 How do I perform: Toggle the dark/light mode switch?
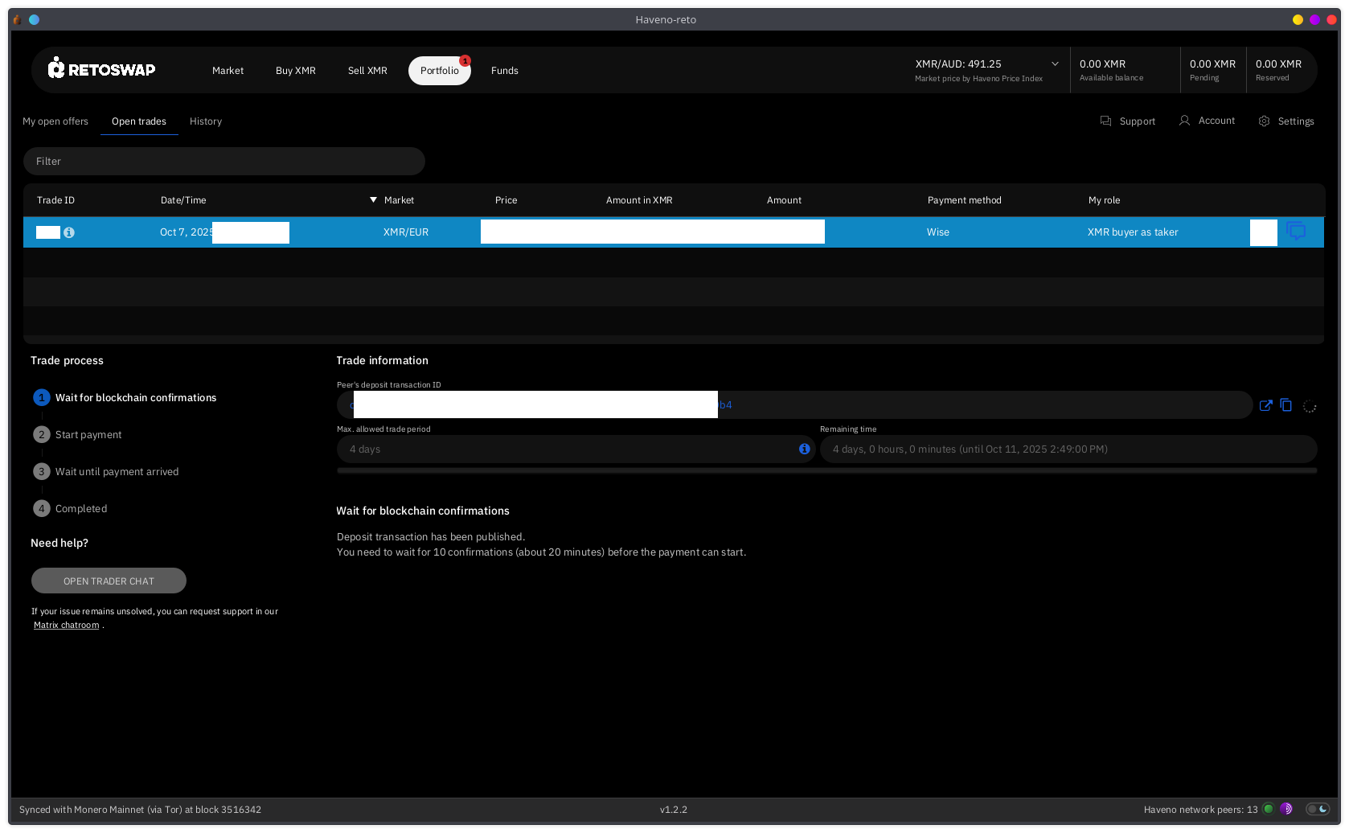(x=1317, y=809)
